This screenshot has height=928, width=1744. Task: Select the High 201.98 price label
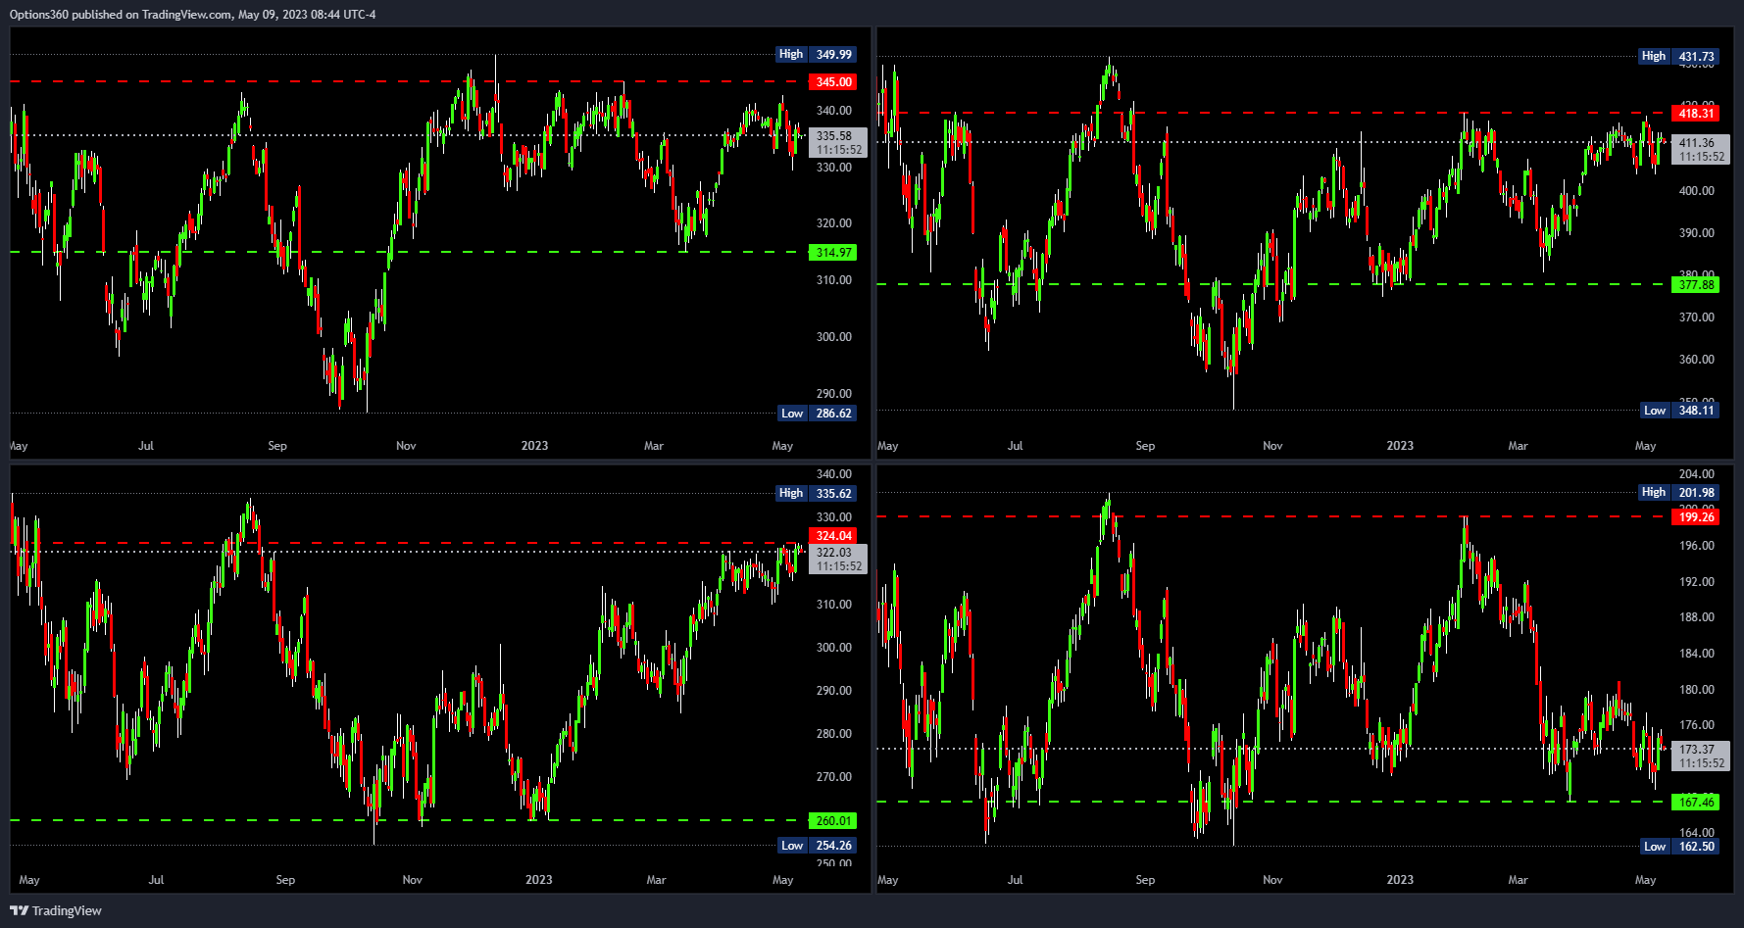[1679, 493]
